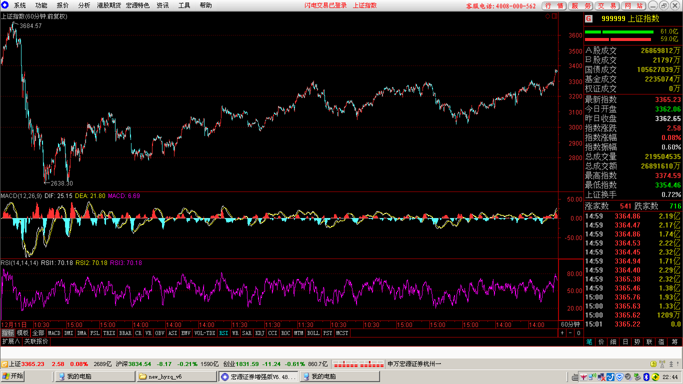Click the 模板 tab next to 指标
683x384 pixels.
click(x=22, y=333)
